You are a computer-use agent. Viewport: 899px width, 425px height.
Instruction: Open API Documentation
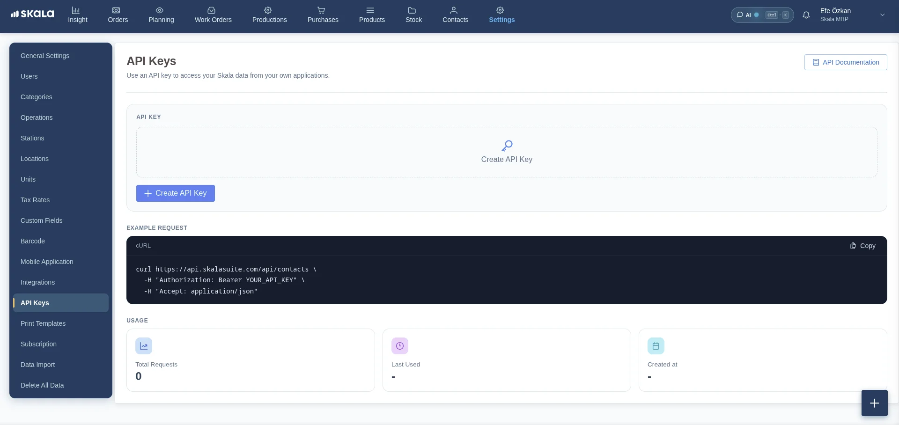846,62
